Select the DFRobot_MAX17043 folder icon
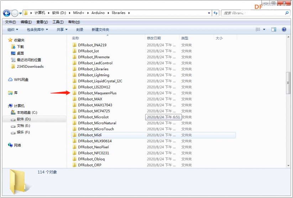The image size is (293, 198). click(x=74, y=105)
